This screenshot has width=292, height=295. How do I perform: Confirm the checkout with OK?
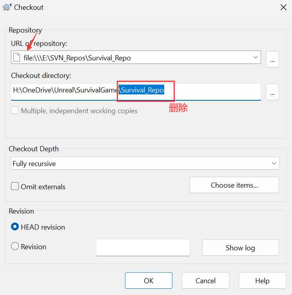pos(149,281)
